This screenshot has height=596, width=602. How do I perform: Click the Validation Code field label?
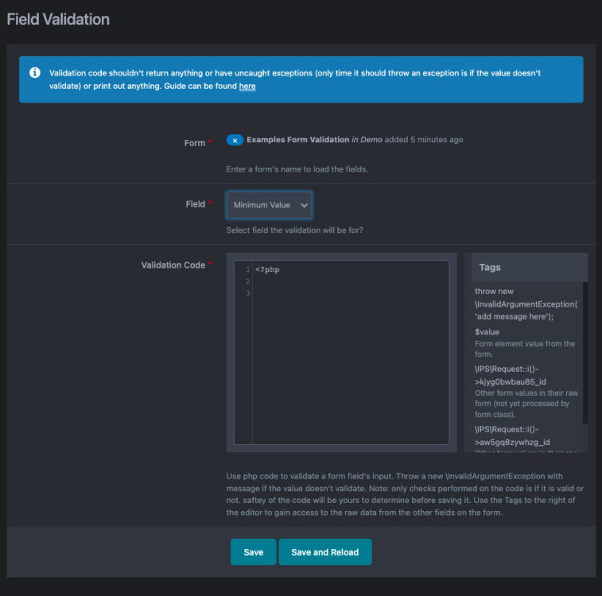coord(173,265)
